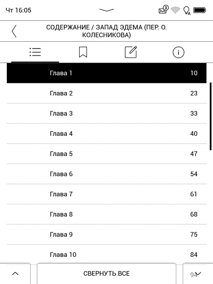The image size is (213, 284).
Task: Page up with the bottom-left arrow
Action: click(15, 273)
